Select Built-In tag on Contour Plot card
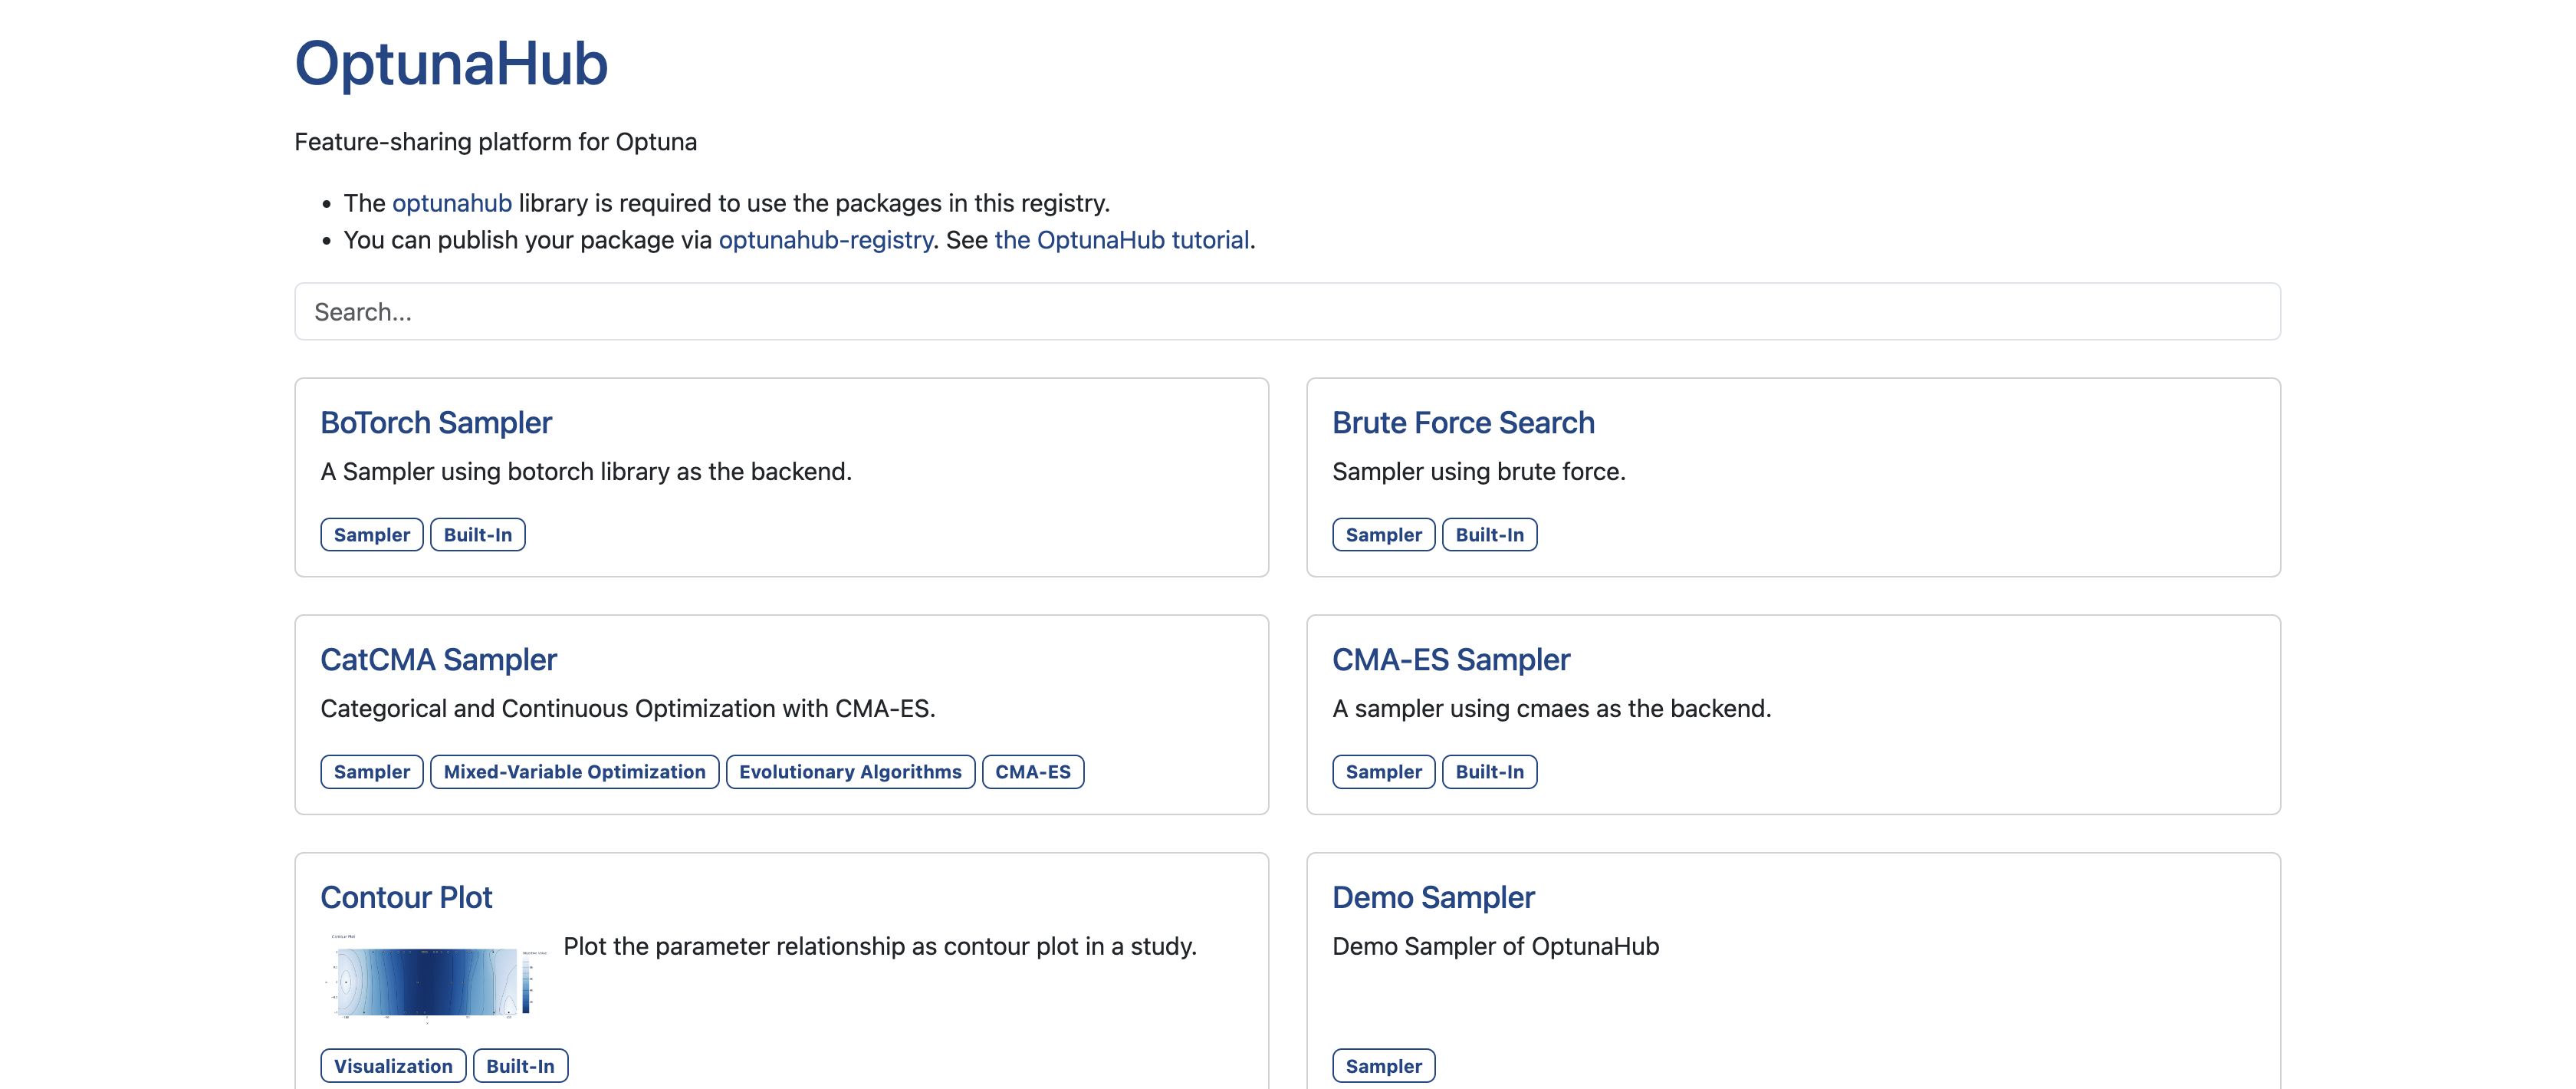Viewport: 2576px width, 1089px height. pyautogui.click(x=521, y=1066)
